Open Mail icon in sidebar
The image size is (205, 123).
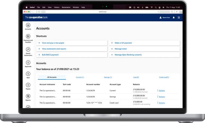28,74
